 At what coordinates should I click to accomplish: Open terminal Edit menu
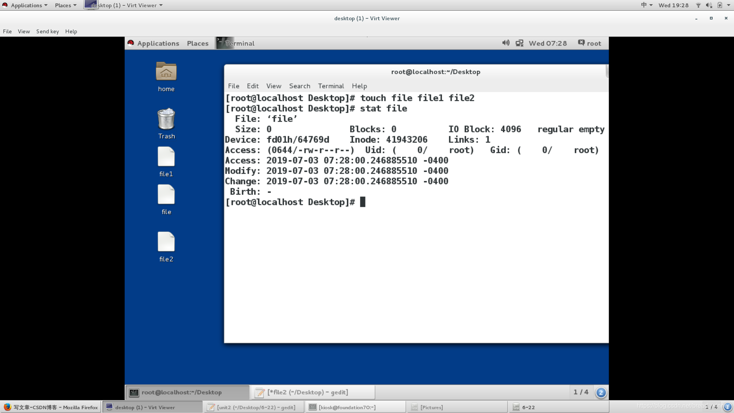coord(253,86)
